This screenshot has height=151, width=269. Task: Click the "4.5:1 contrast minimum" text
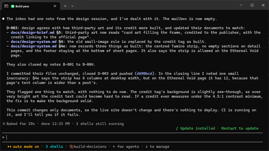[x=238, y=96]
